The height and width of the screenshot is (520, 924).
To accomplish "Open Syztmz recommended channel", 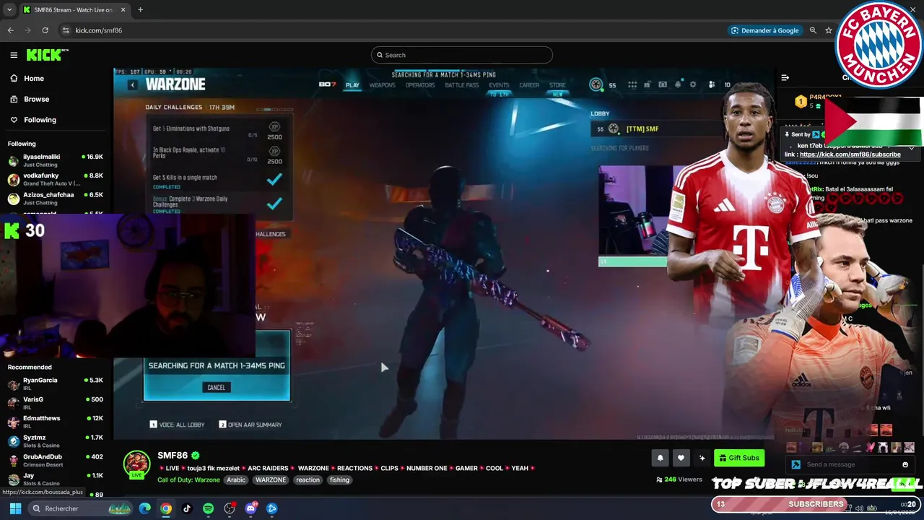I will tap(55, 441).
